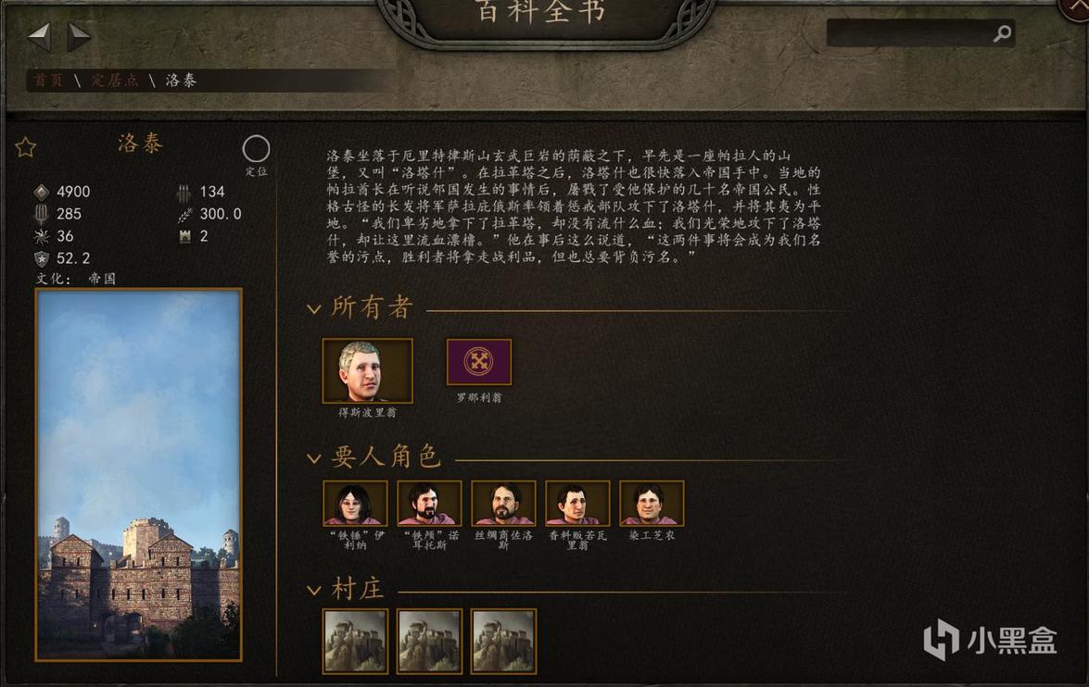This screenshot has width=1089, height=687.
Task: Open 首页 in the breadcrumb
Action: point(48,81)
